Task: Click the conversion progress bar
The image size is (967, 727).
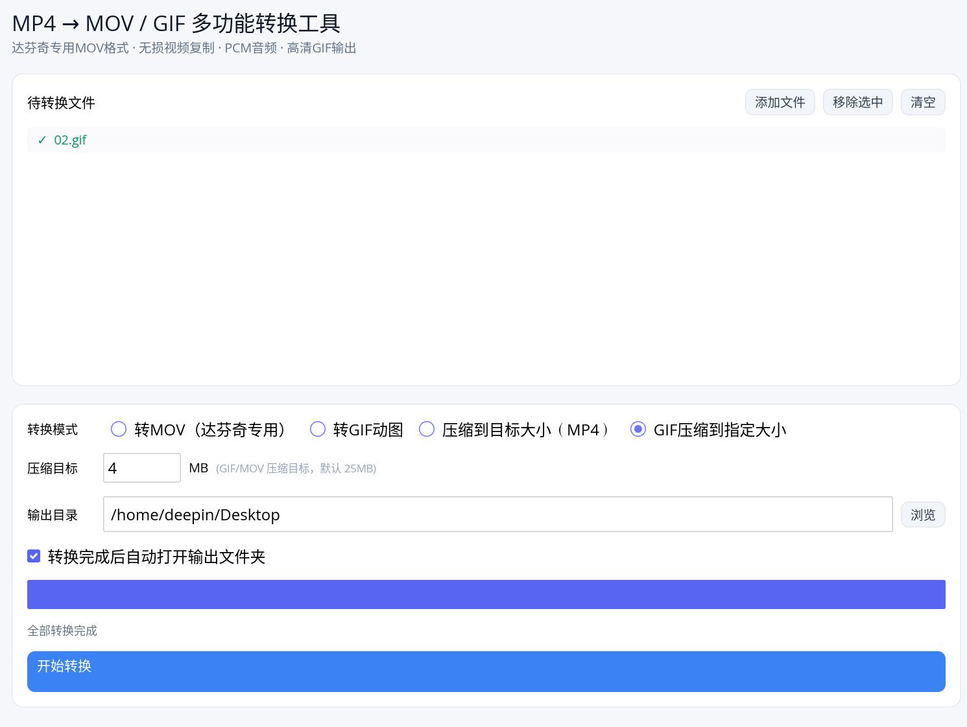Action: point(486,594)
